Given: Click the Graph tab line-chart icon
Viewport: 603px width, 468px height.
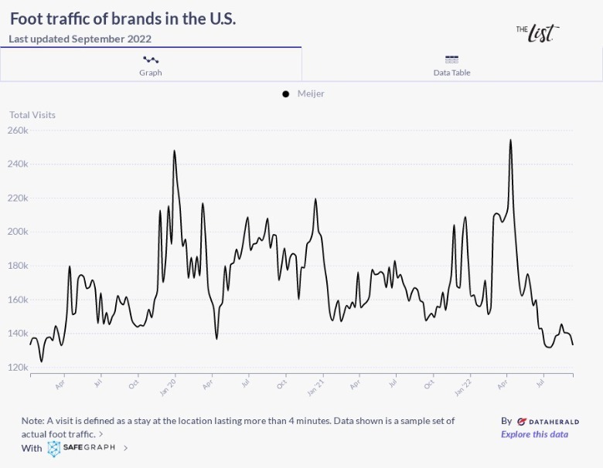Looking at the screenshot, I should tap(151, 59).
